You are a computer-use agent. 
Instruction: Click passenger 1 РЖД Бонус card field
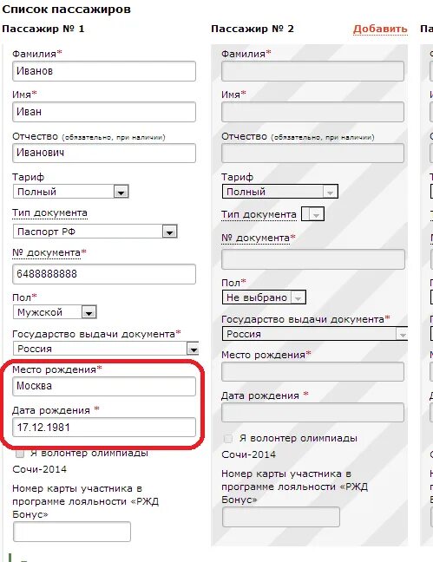click(x=72, y=532)
